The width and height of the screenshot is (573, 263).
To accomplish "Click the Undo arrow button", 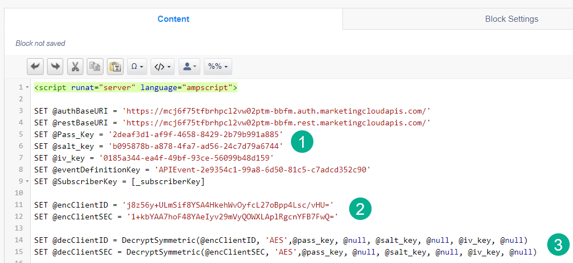I will 36,67.
